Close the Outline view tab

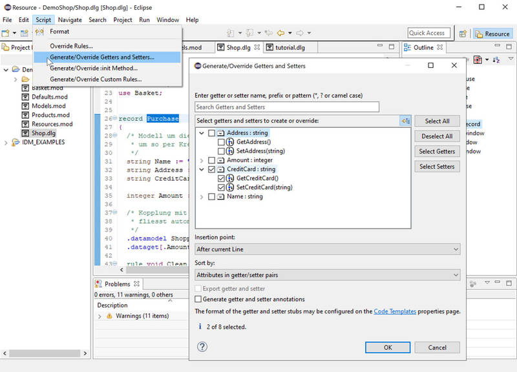(x=440, y=47)
